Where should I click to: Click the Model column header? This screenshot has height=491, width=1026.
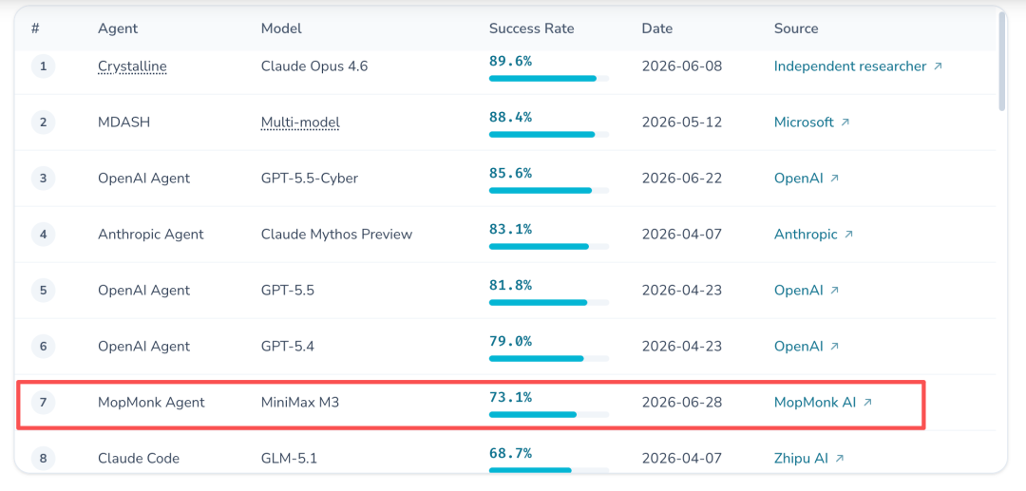[281, 28]
